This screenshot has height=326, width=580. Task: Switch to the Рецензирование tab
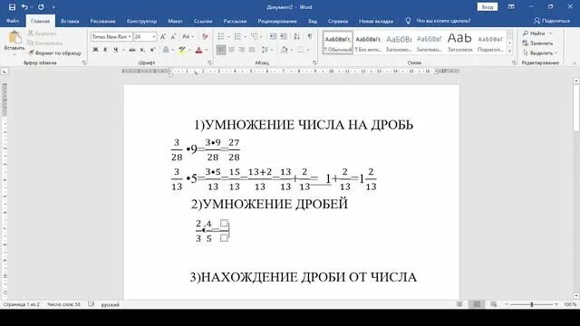pos(277,21)
